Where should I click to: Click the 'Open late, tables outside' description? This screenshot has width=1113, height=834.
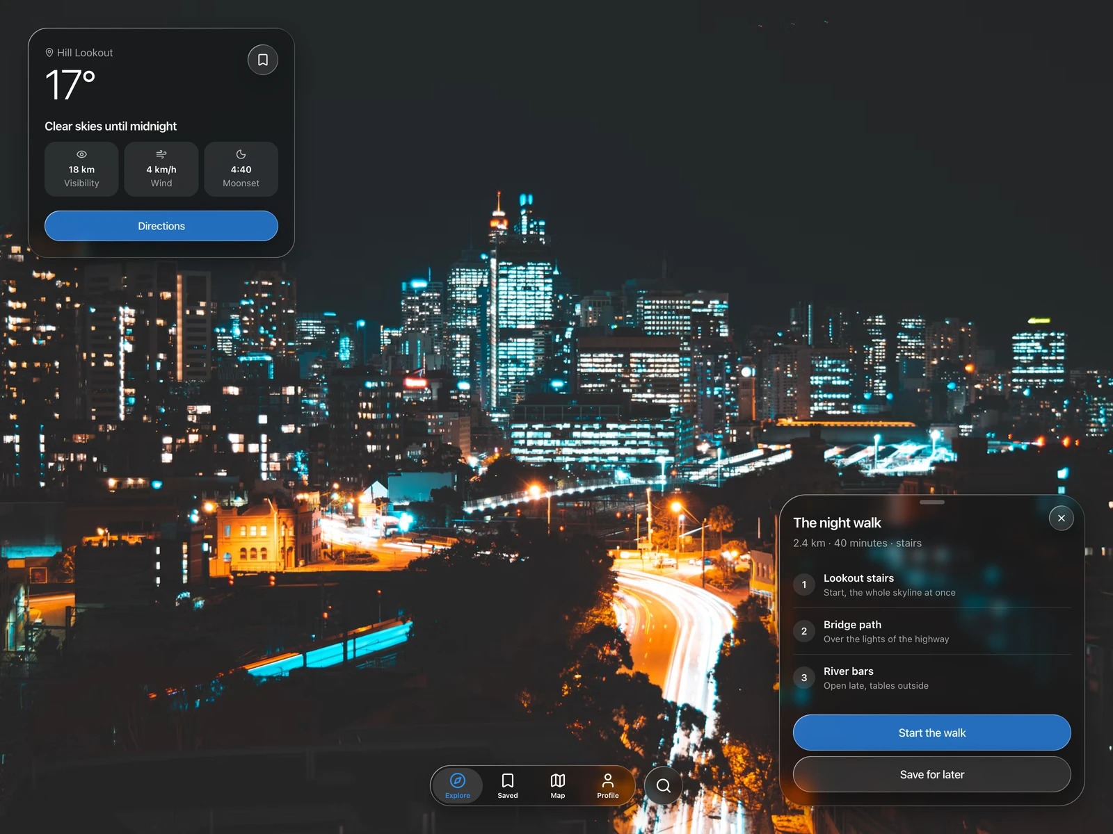[x=876, y=686]
